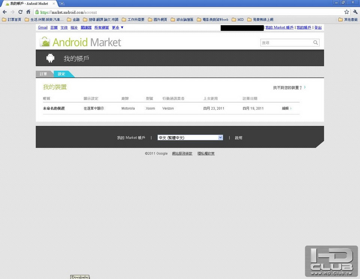Viewport: 360px width, 279px height.
Task: Open the language dropdown 中文 (繁體中文)
Action: click(190, 138)
